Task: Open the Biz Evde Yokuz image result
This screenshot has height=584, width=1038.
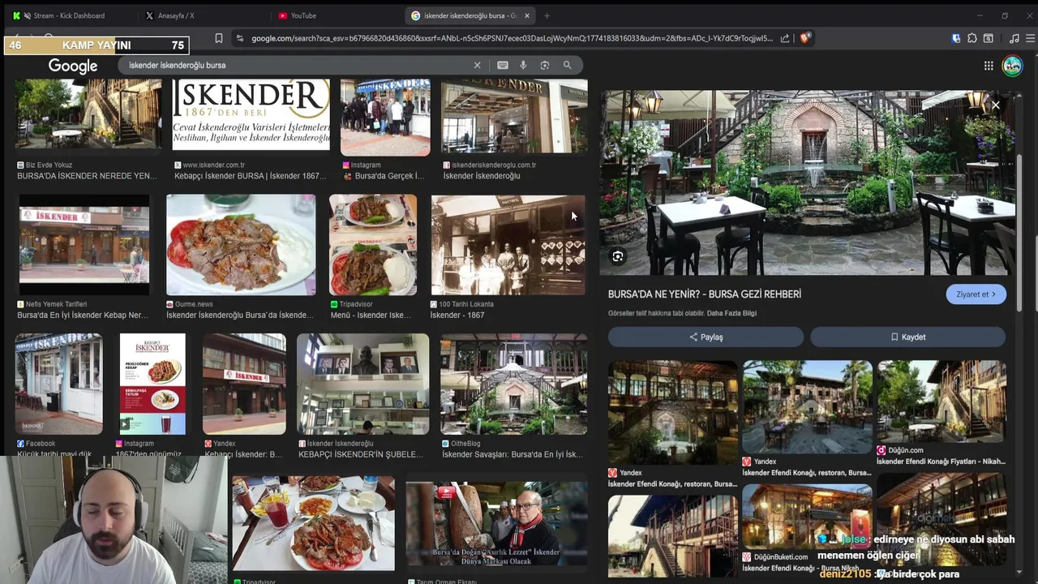Action: [89, 114]
